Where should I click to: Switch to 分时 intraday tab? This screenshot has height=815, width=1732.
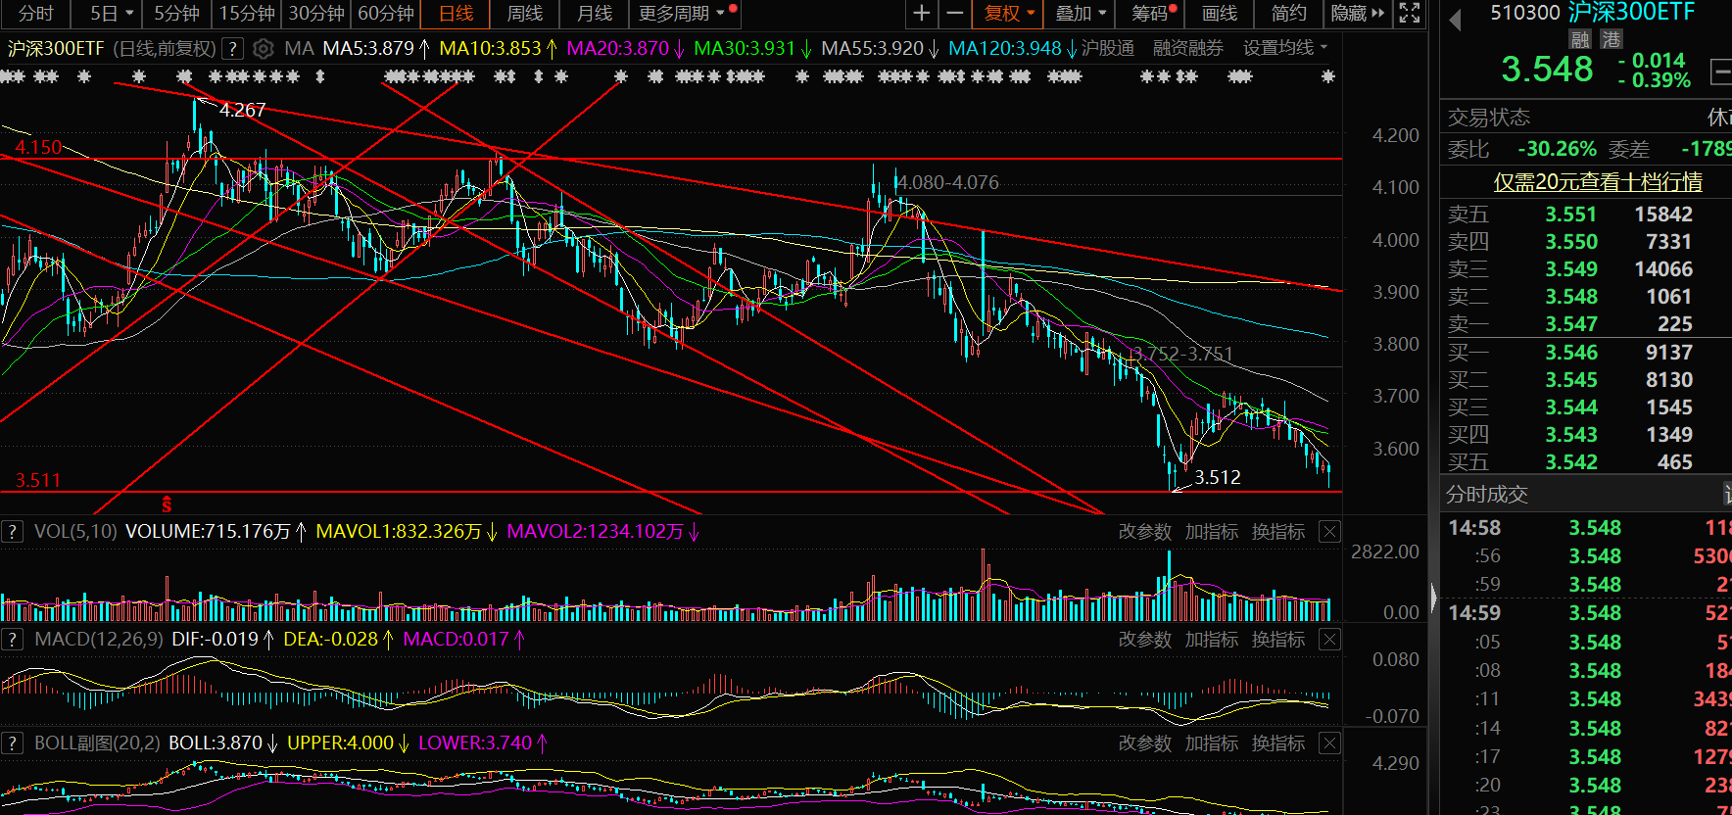pyautogui.click(x=36, y=14)
